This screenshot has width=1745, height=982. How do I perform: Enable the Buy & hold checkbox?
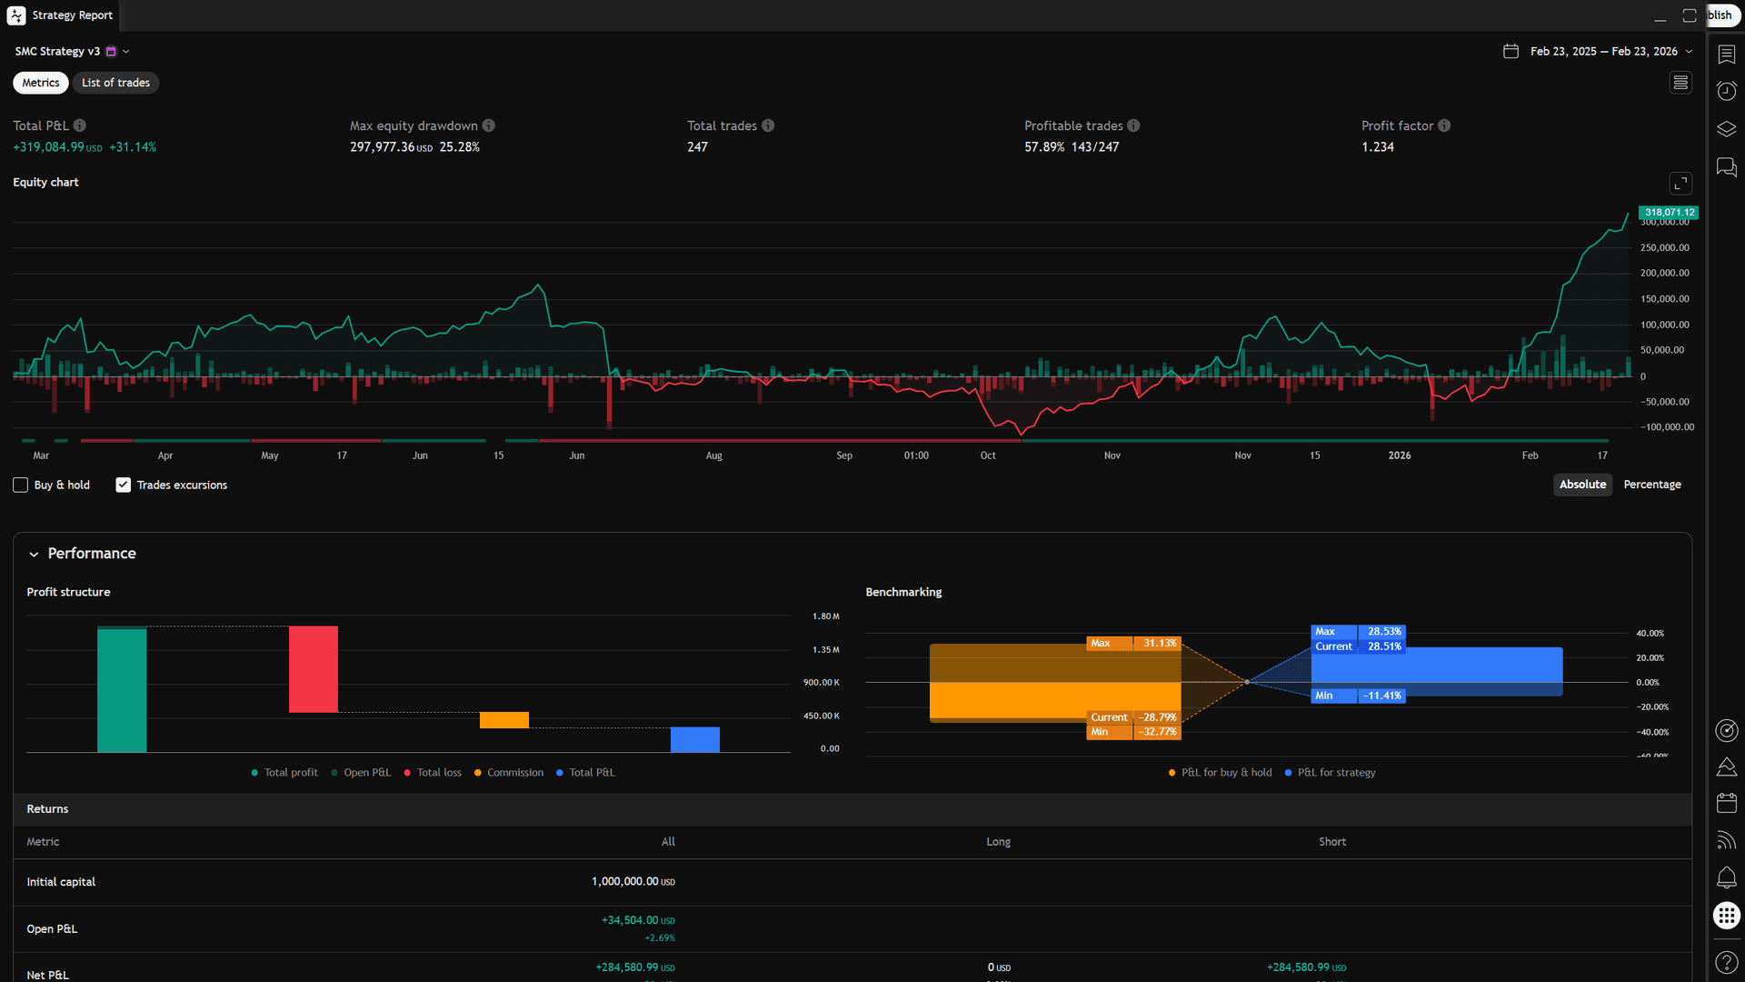point(20,485)
